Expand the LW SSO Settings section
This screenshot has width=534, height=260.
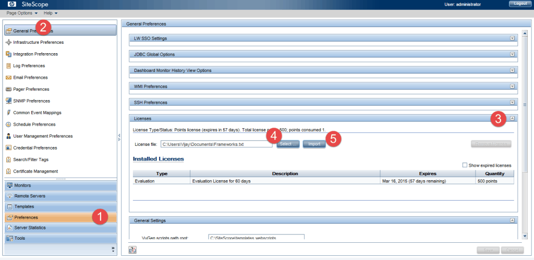click(x=512, y=38)
